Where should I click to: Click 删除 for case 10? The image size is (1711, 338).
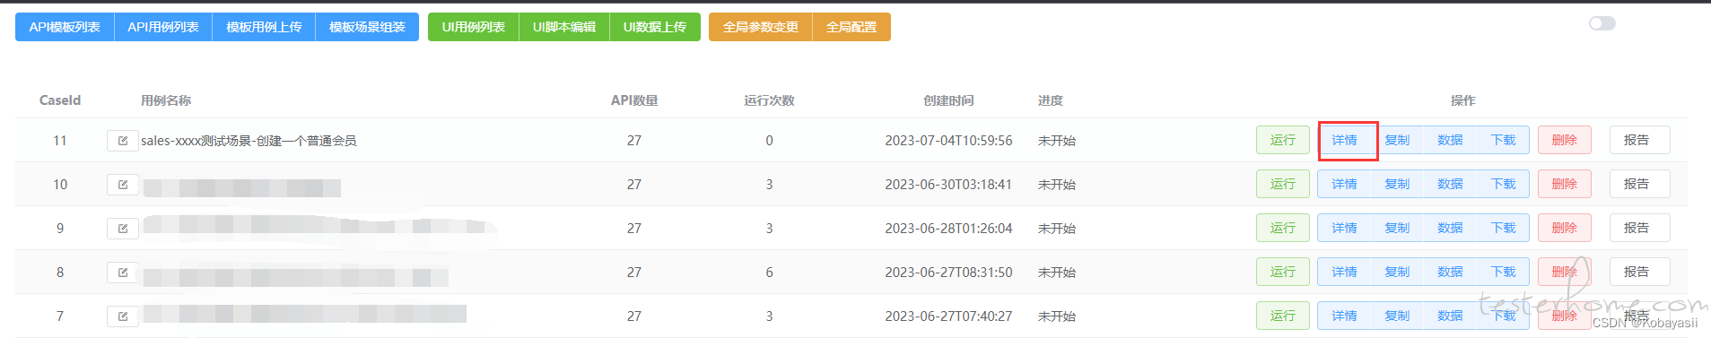tap(1565, 184)
